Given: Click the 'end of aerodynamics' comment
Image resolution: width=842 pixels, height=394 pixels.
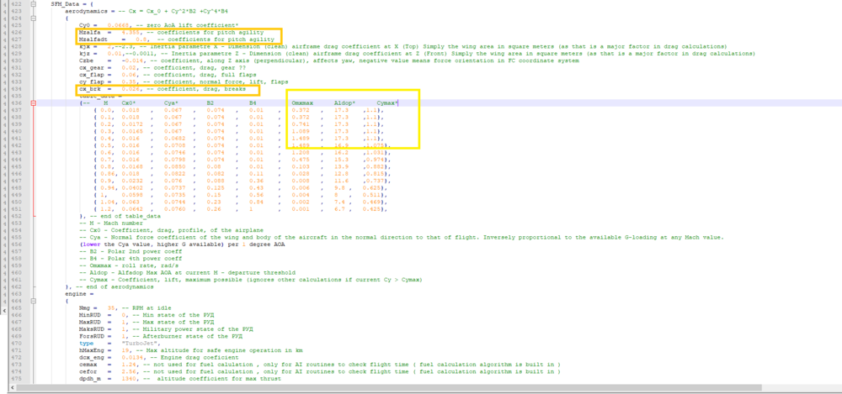Looking at the screenshot, I should (x=115, y=286).
